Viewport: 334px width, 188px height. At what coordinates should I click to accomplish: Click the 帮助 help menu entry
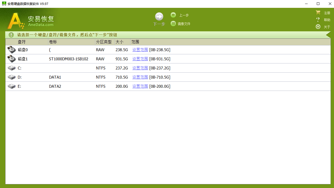(326, 20)
